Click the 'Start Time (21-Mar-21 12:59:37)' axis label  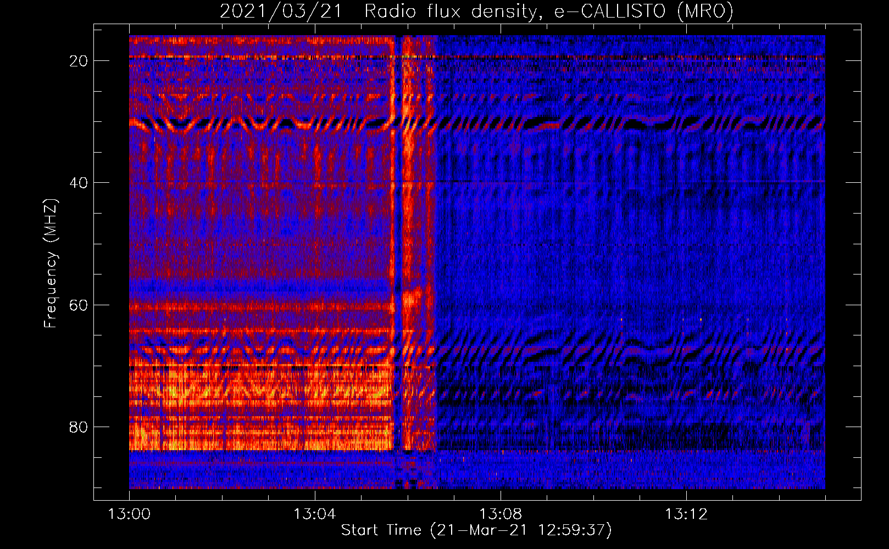pyautogui.click(x=476, y=530)
